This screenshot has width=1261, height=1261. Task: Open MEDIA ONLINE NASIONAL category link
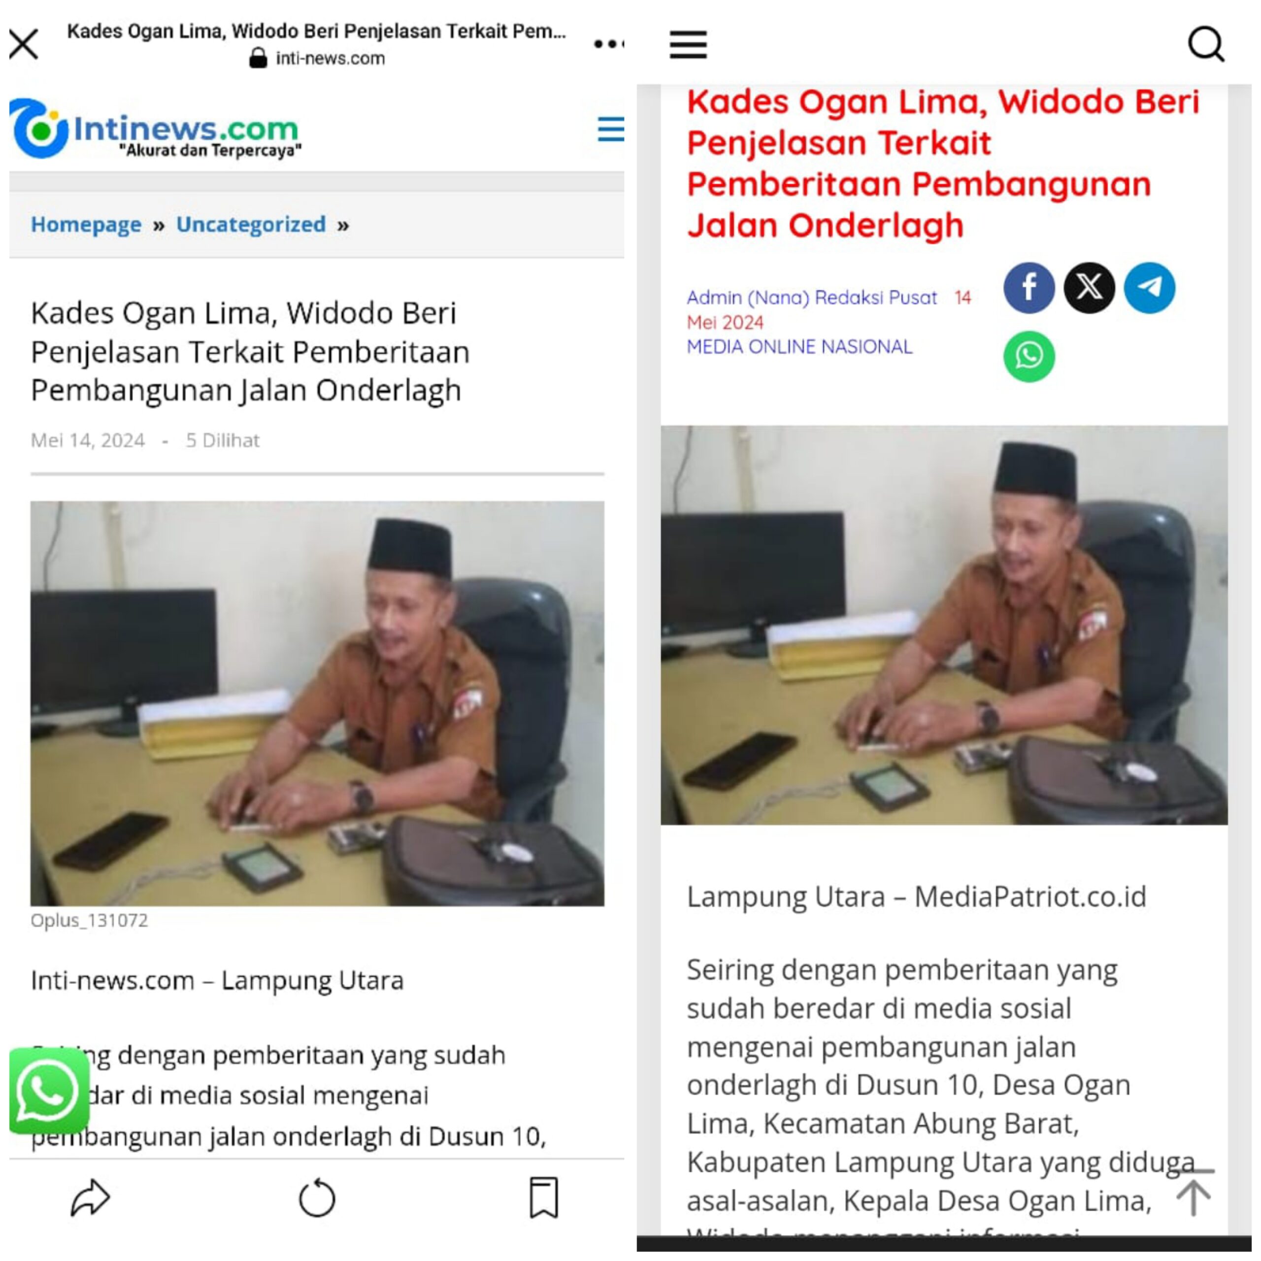(799, 347)
